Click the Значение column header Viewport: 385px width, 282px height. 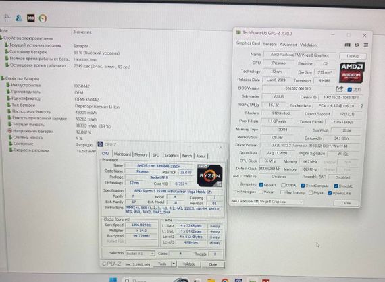pos(82,32)
